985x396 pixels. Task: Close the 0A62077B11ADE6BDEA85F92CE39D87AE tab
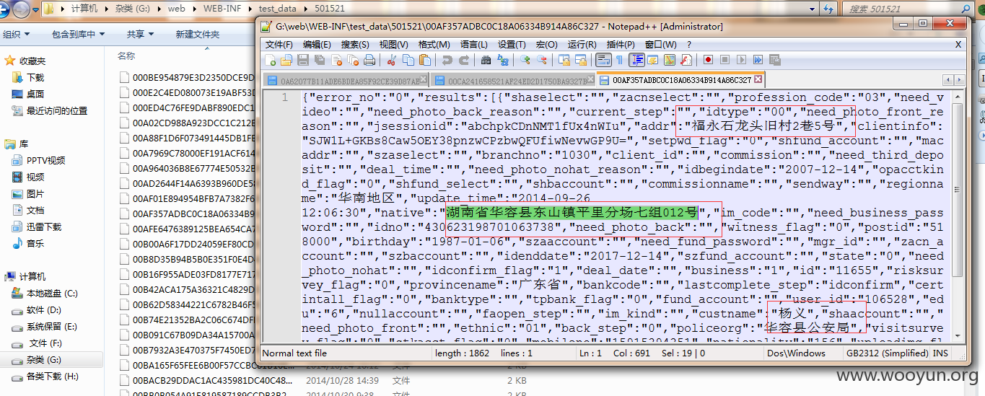(x=424, y=79)
